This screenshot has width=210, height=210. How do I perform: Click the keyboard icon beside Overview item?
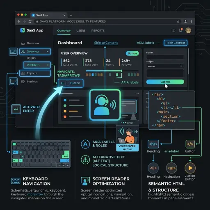[13, 52]
